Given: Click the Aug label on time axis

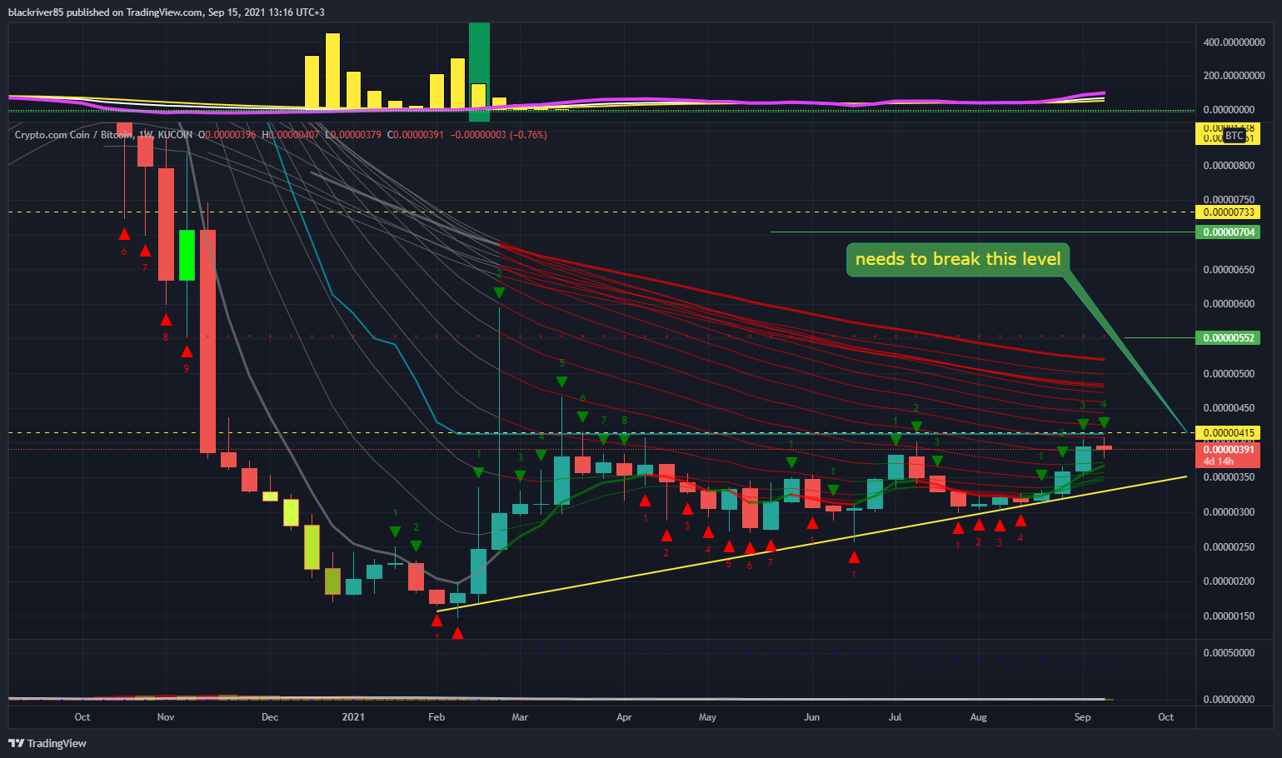Looking at the screenshot, I should point(979,717).
